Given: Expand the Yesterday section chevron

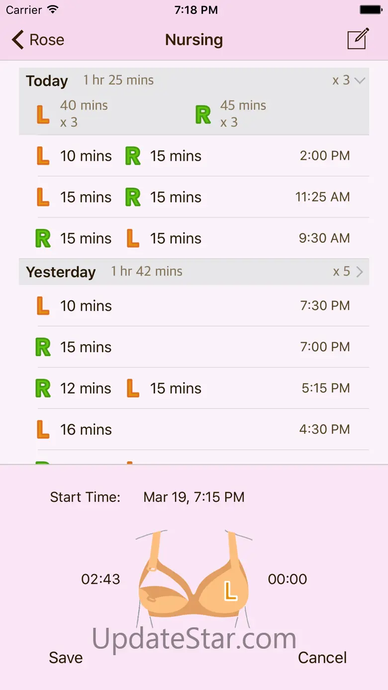Looking at the screenshot, I should [360, 272].
